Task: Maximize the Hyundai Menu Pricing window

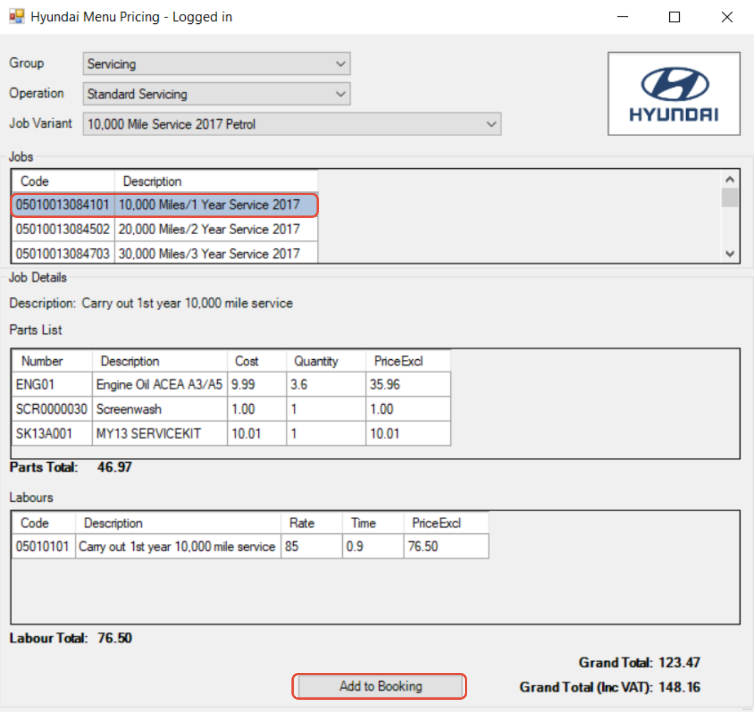Action: pyautogui.click(x=675, y=16)
